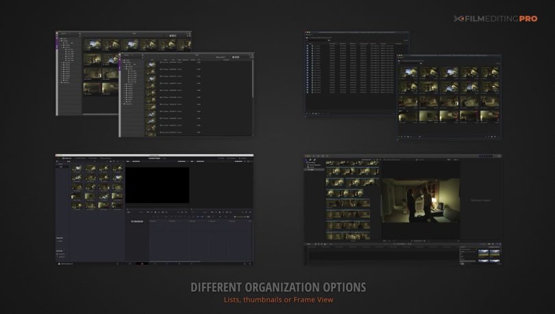The width and height of the screenshot is (555, 314).
Task: Open the Edit page icon in Resolve's bottom bar
Action: pyautogui.click(x=143, y=264)
